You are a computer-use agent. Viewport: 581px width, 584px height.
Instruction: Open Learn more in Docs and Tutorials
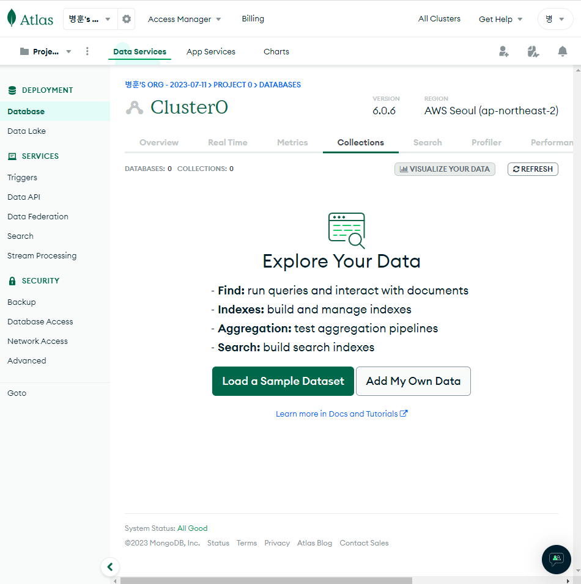click(342, 414)
